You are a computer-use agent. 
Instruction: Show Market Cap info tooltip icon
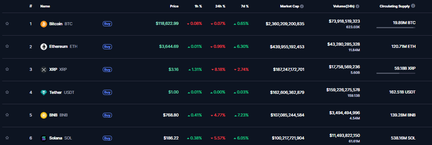[x=302, y=6]
